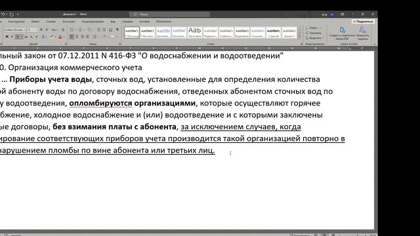Click the Replace (Заменить) button
This screenshot has width=420, height=236.
pyautogui.click(x=314, y=33)
